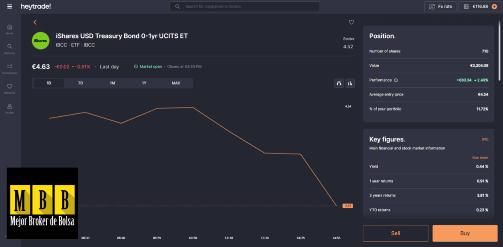
Task: Click the ETF name heading text
Action: coord(122,36)
